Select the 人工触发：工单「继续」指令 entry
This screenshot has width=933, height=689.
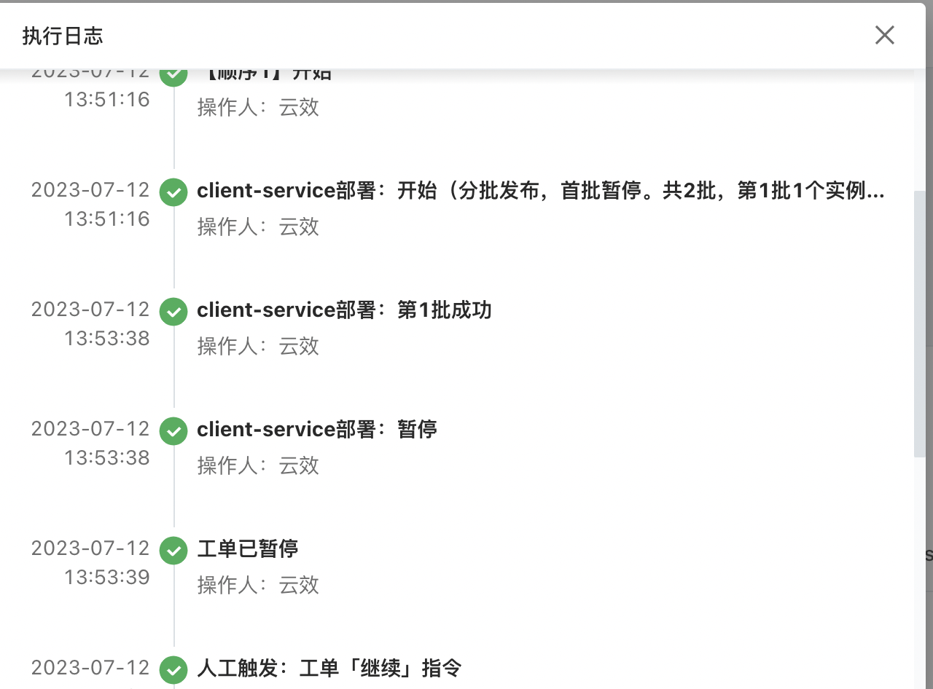329,669
